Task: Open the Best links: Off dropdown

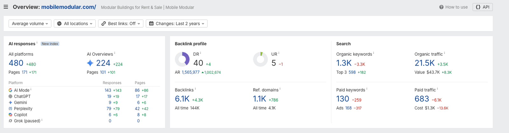Action: (x=121, y=24)
